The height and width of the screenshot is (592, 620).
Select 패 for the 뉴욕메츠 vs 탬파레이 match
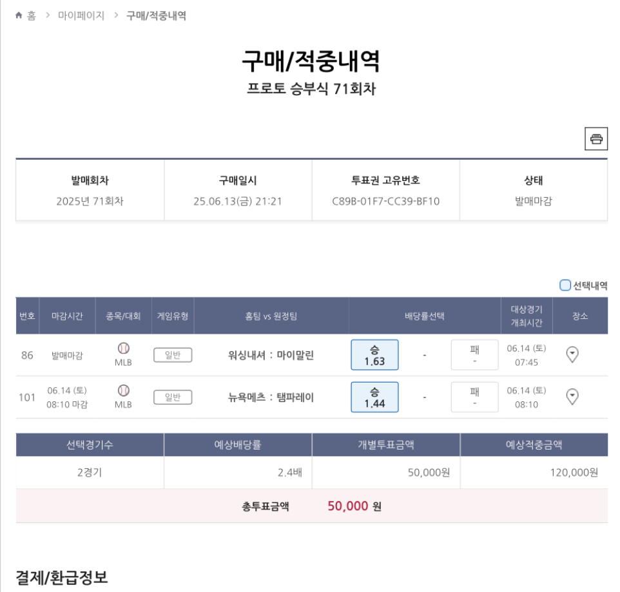(474, 397)
